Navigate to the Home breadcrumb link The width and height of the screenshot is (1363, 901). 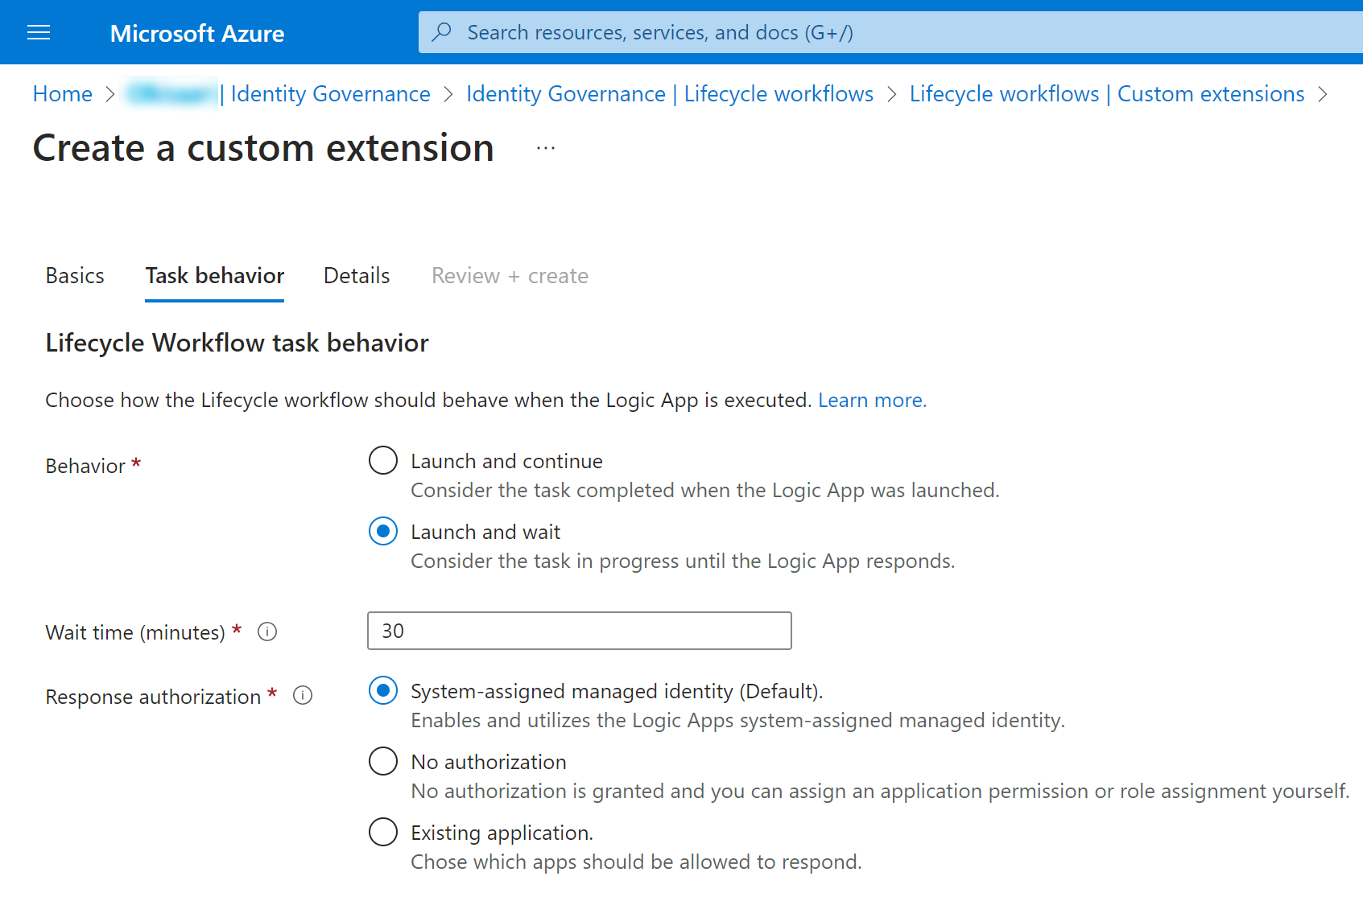pos(63,94)
